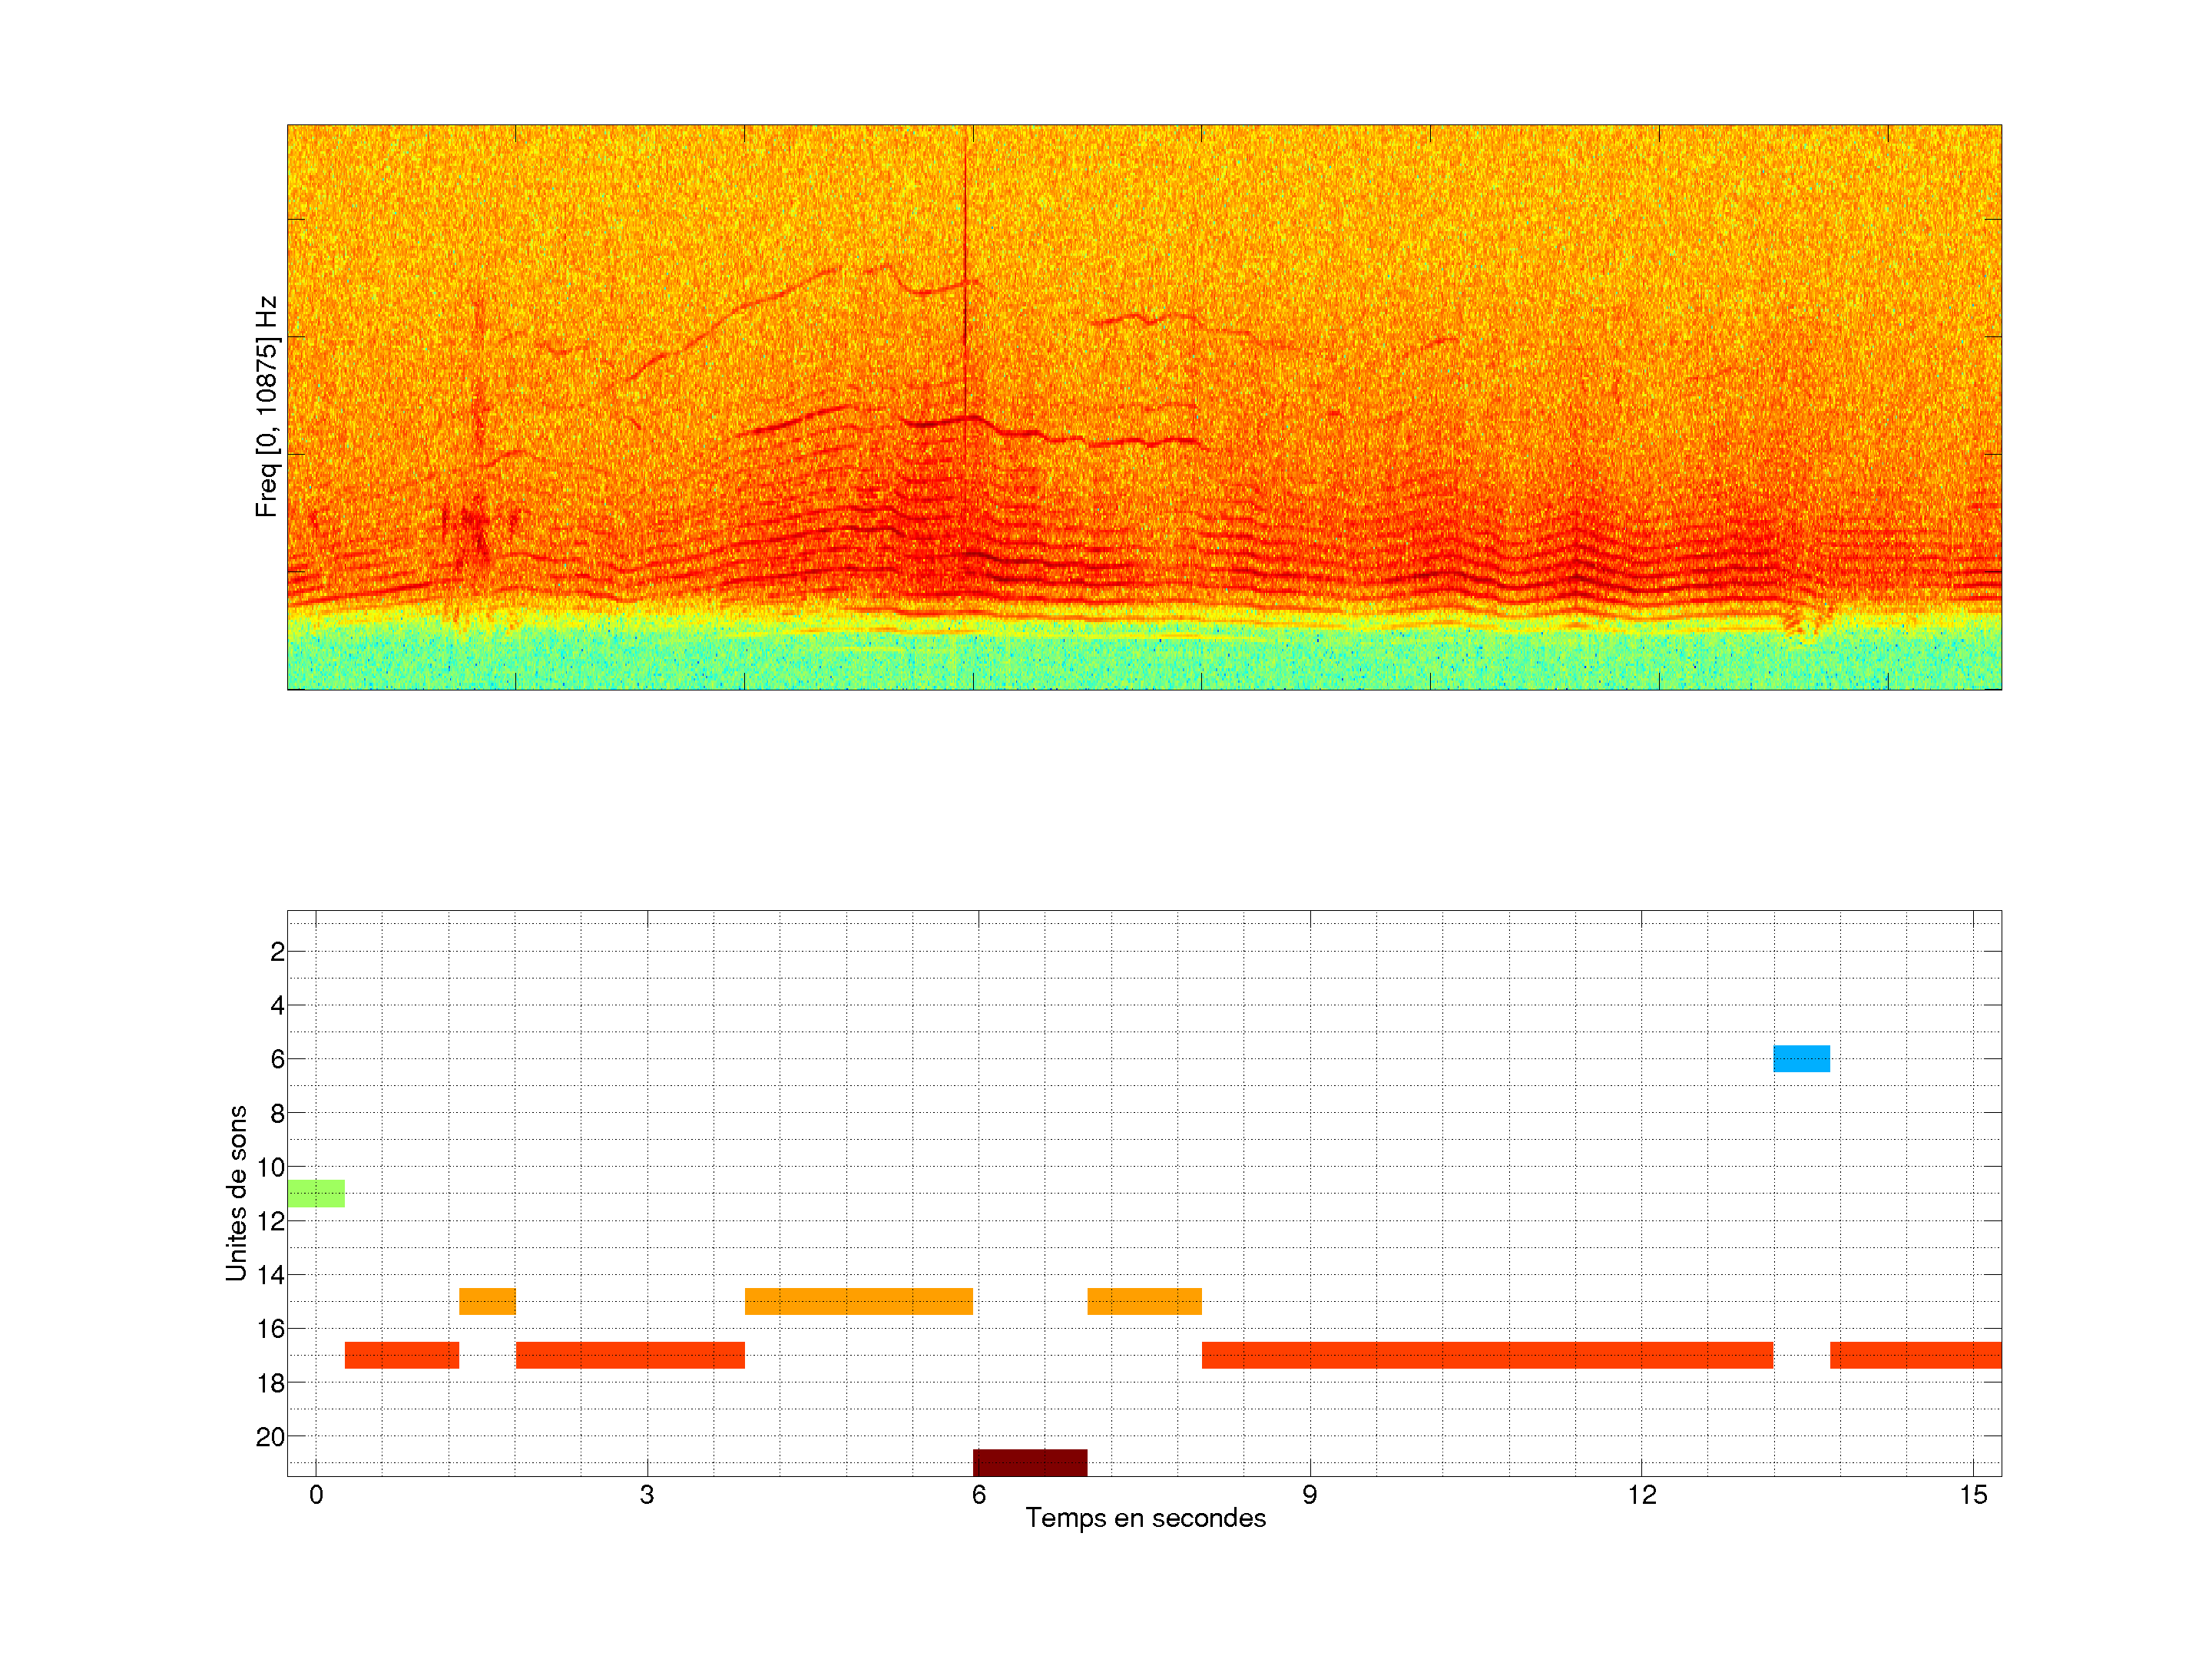Click the longest red-orange bar from 8 to 13 seconds
This screenshot has width=2212, height=1659.
pos(1487,1355)
